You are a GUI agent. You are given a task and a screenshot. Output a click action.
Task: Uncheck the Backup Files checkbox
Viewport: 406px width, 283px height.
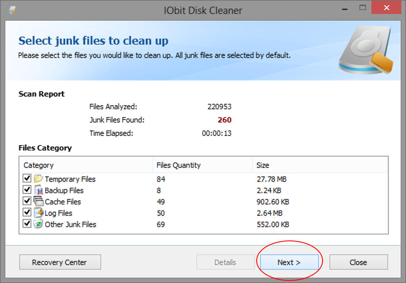(27, 190)
